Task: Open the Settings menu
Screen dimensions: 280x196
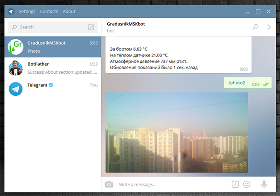Action: 27,11
